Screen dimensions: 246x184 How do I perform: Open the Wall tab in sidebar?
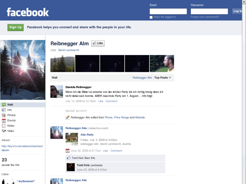[23, 105]
